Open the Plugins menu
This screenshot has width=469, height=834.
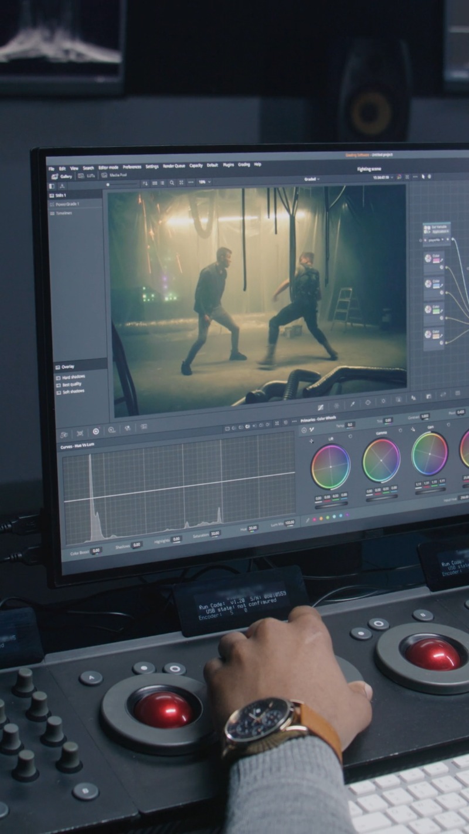[x=229, y=165]
